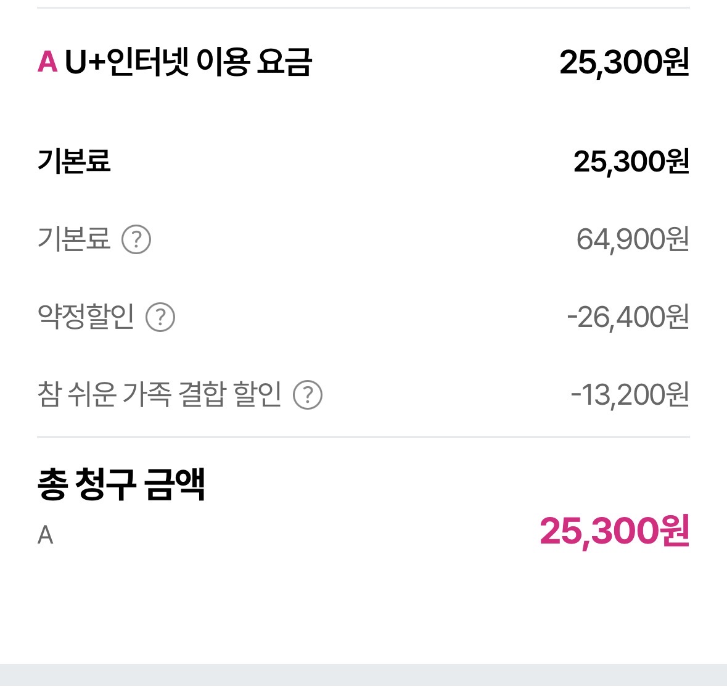Click the divider line above 총 청구 금액
727x691 pixels.
click(363, 437)
